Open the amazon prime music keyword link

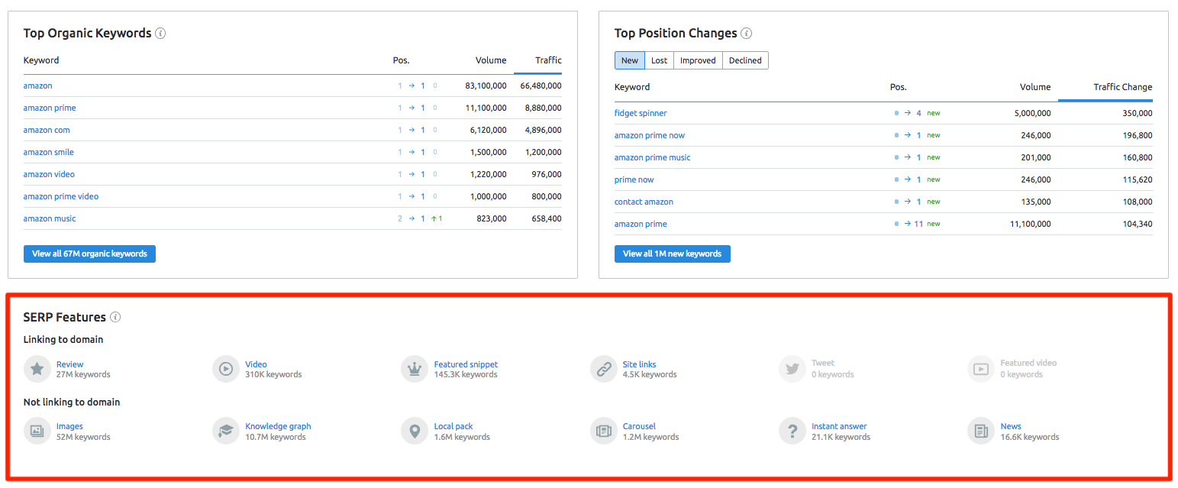click(x=653, y=157)
